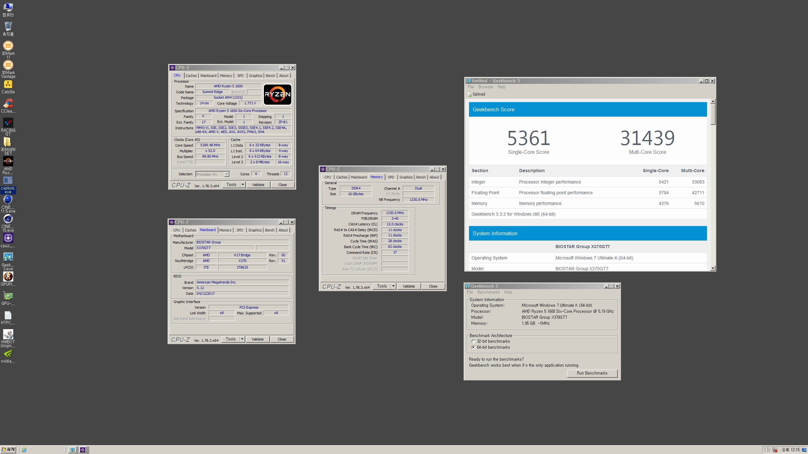Select capture.exe desktop icon
This screenshot has width=808, height=454.
pyautogui.click(x=8, y=185)
